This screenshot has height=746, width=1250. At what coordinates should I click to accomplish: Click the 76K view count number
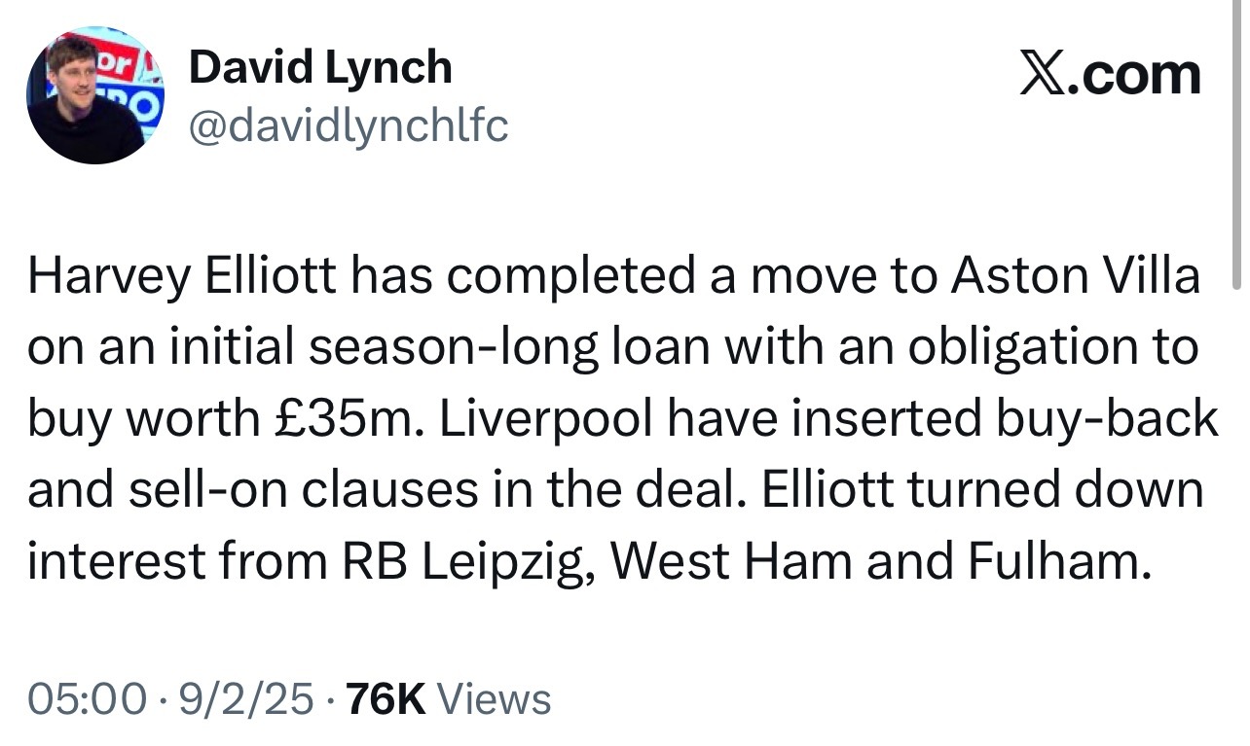coord(386,699)
